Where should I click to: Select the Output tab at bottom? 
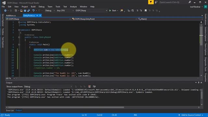[19, 110]
